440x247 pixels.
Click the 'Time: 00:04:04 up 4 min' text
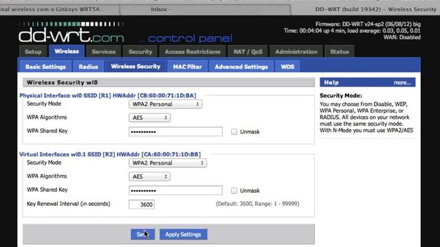352,31
